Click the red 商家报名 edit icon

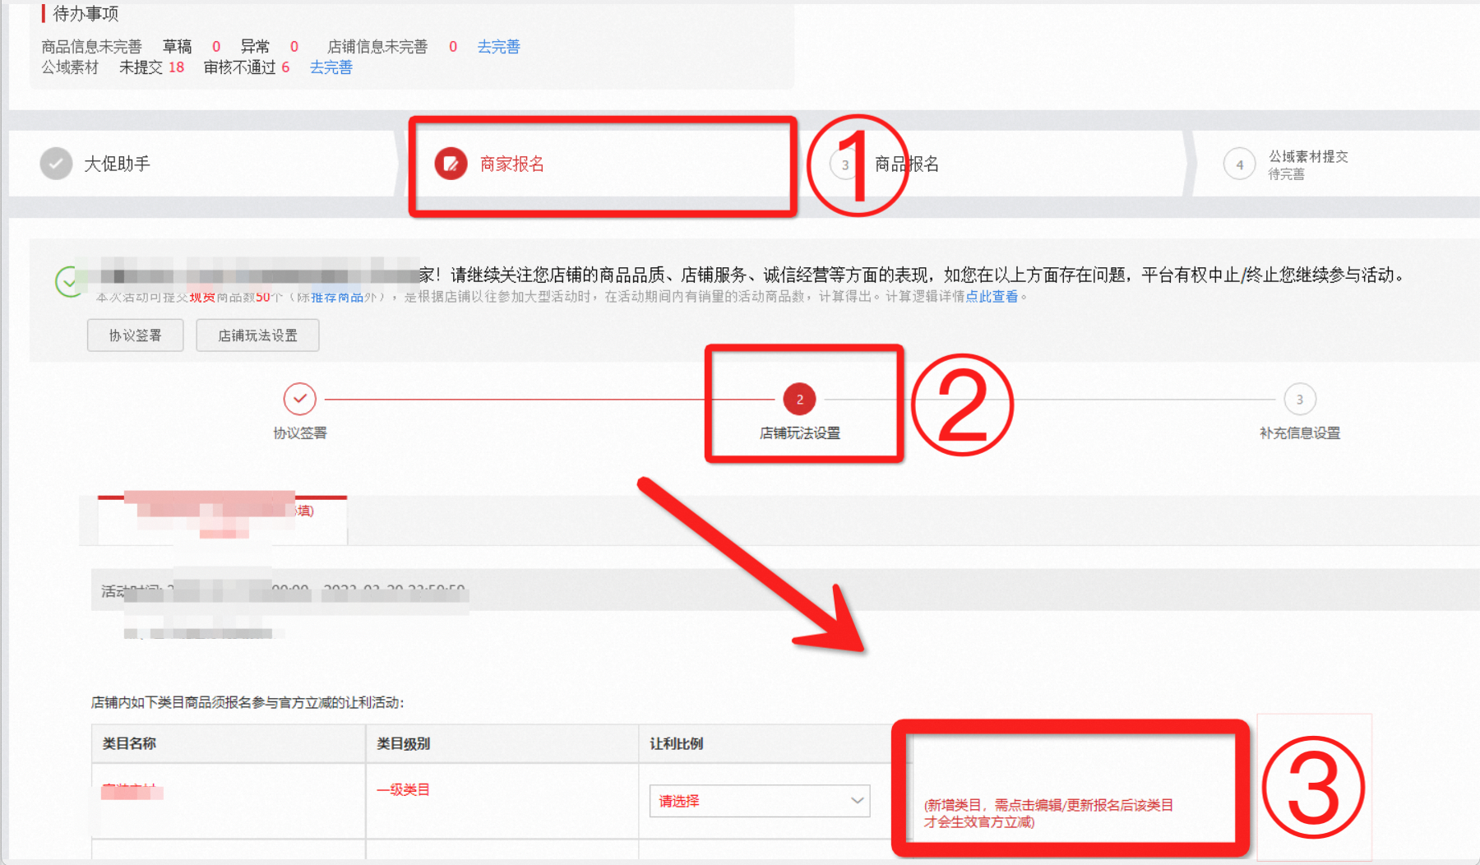[451, 164]
